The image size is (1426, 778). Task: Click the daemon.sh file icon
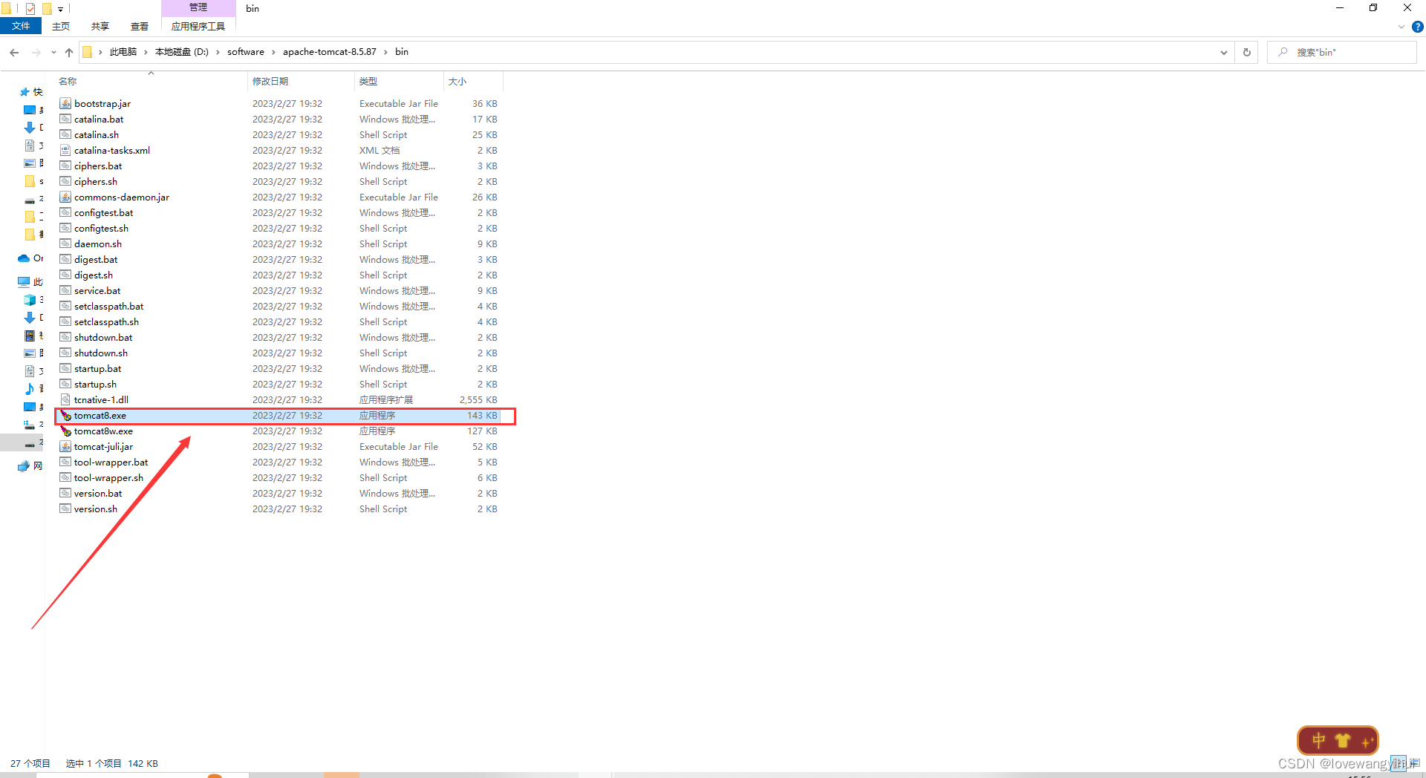pos(65,243)
